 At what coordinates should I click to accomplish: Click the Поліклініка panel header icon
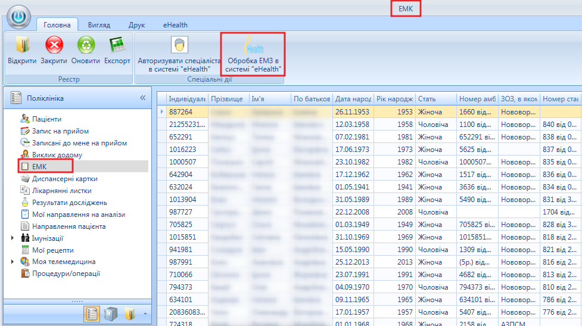click(x=16, y=98)
